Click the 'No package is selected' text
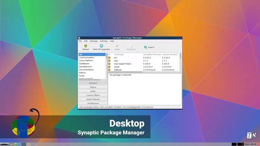260x146 pixels. tap(121, 75)
